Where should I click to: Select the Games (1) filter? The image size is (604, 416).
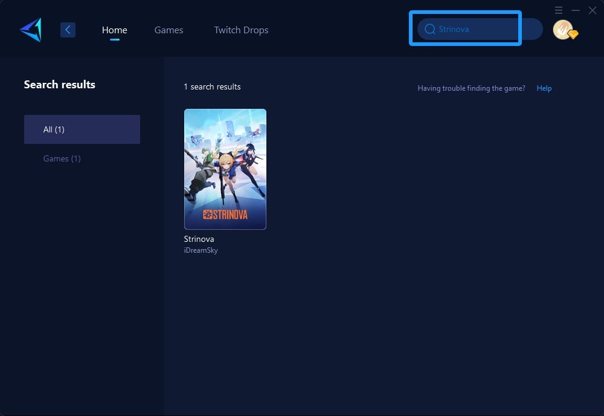[62, 158]
